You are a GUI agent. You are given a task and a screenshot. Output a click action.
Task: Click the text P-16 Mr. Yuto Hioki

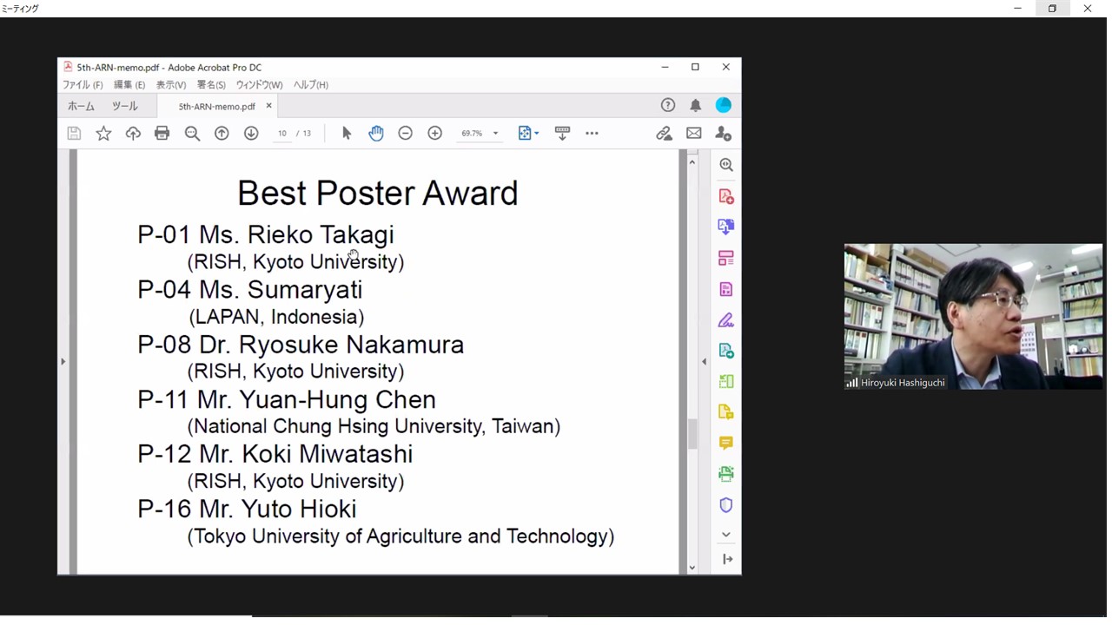(x=247, y=509)
